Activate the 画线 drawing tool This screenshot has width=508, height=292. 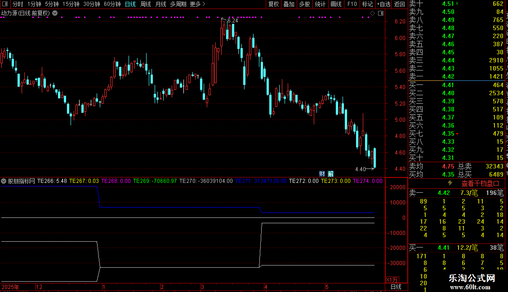click(x=336, y=4)
